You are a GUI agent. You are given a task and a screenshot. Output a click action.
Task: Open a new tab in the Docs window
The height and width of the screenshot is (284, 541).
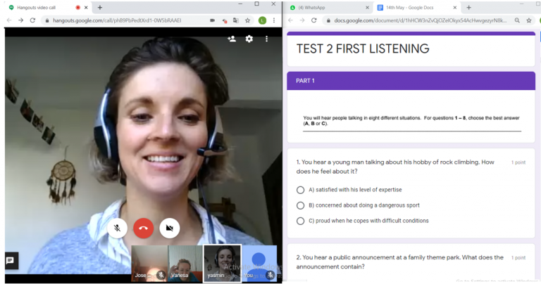pos(468,8)
